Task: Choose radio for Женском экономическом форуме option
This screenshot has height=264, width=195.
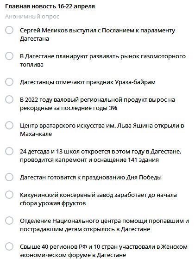Action: click(9, 246)
